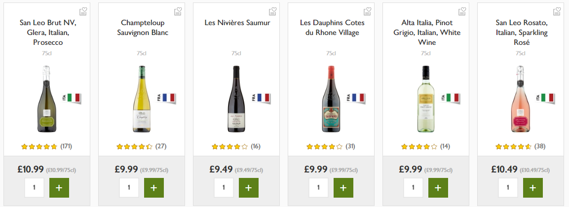View San Leo Rosato pink bottle image
Image resolution: width=569 pixels, height=207 pixels.
pyautogui.click(x=521, y=99)
